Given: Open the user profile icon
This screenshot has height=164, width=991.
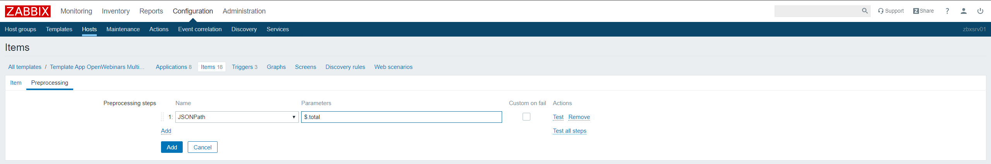Looking at the screenshot, I should (x=964, y=11).
